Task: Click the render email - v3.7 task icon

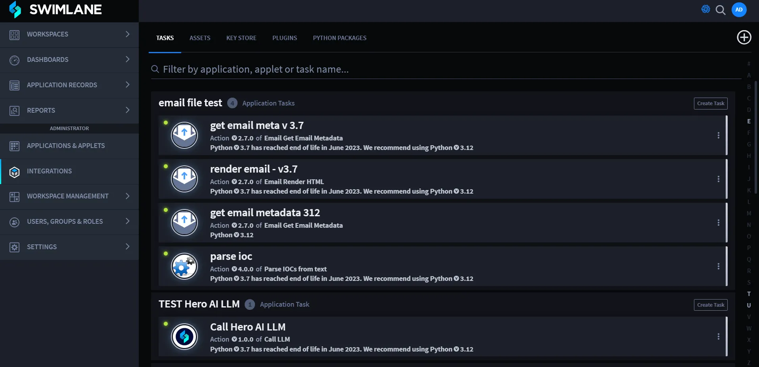Action: 184,179
